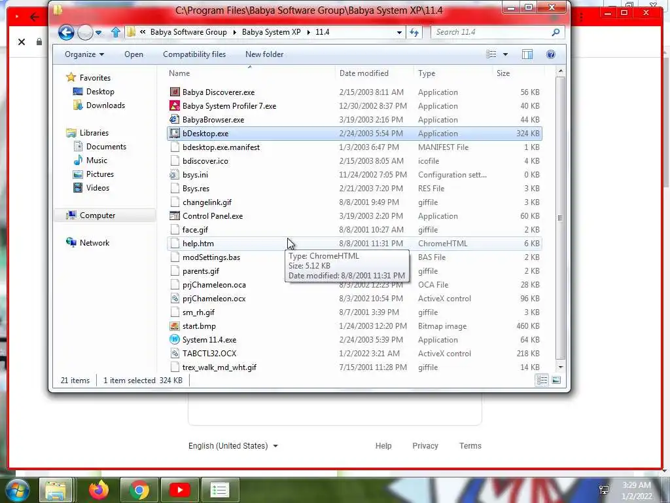Click the refresh icon beside address bar
The width and height of the screenshot is (670, 503).
click(414, 32)
